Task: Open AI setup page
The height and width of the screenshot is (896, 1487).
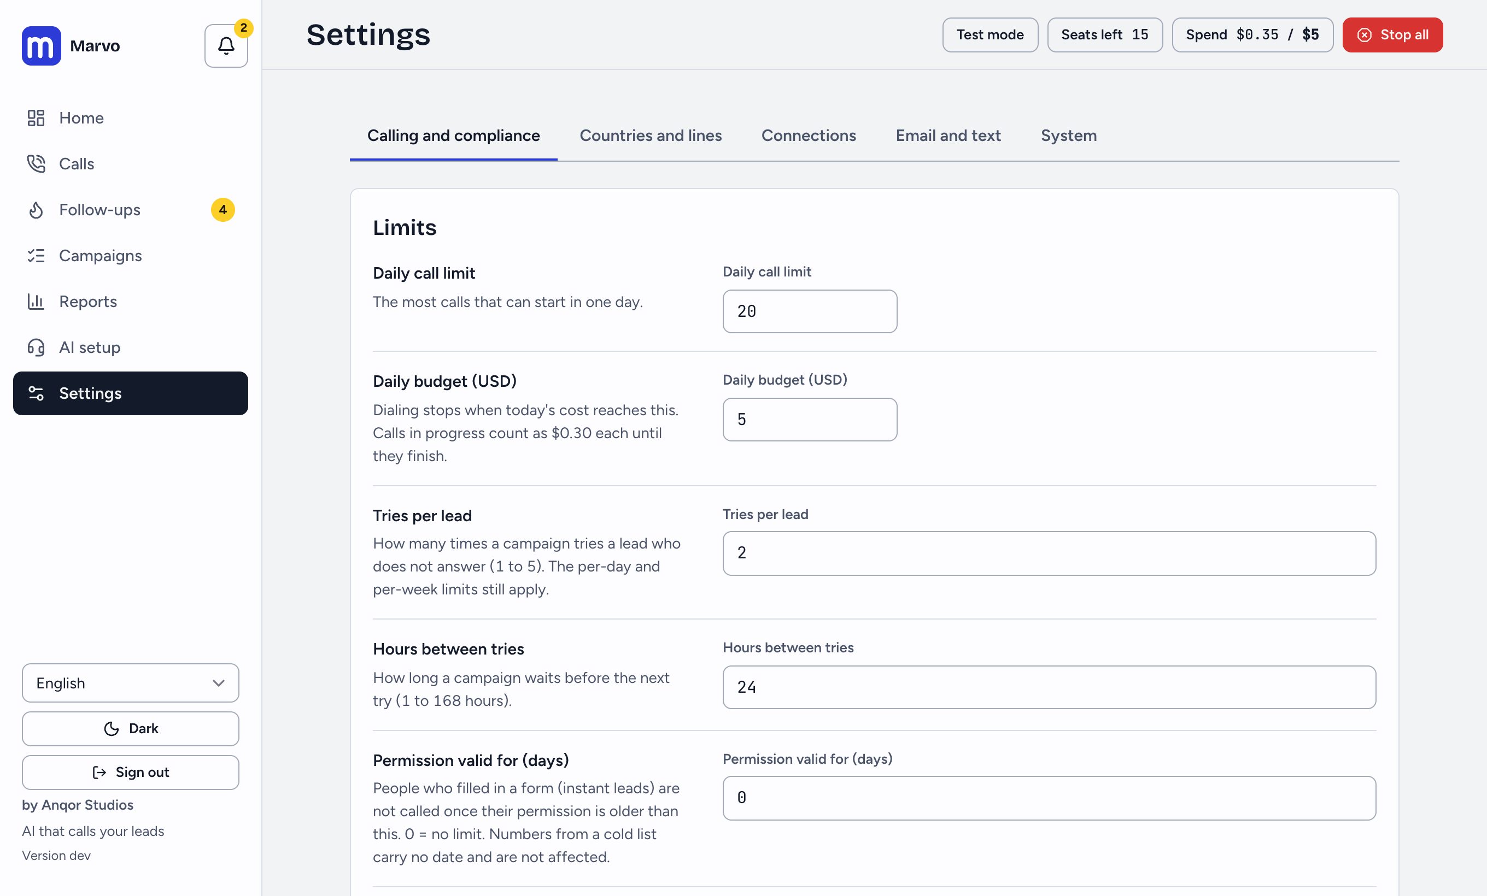Action: pyautogui.click(x=130, y=347)
